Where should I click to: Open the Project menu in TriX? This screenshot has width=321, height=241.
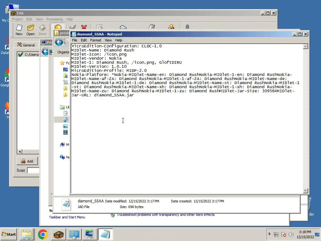click(17, 19)
